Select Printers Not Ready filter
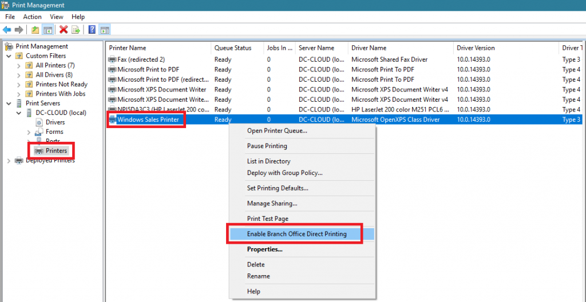 [61, 84]
